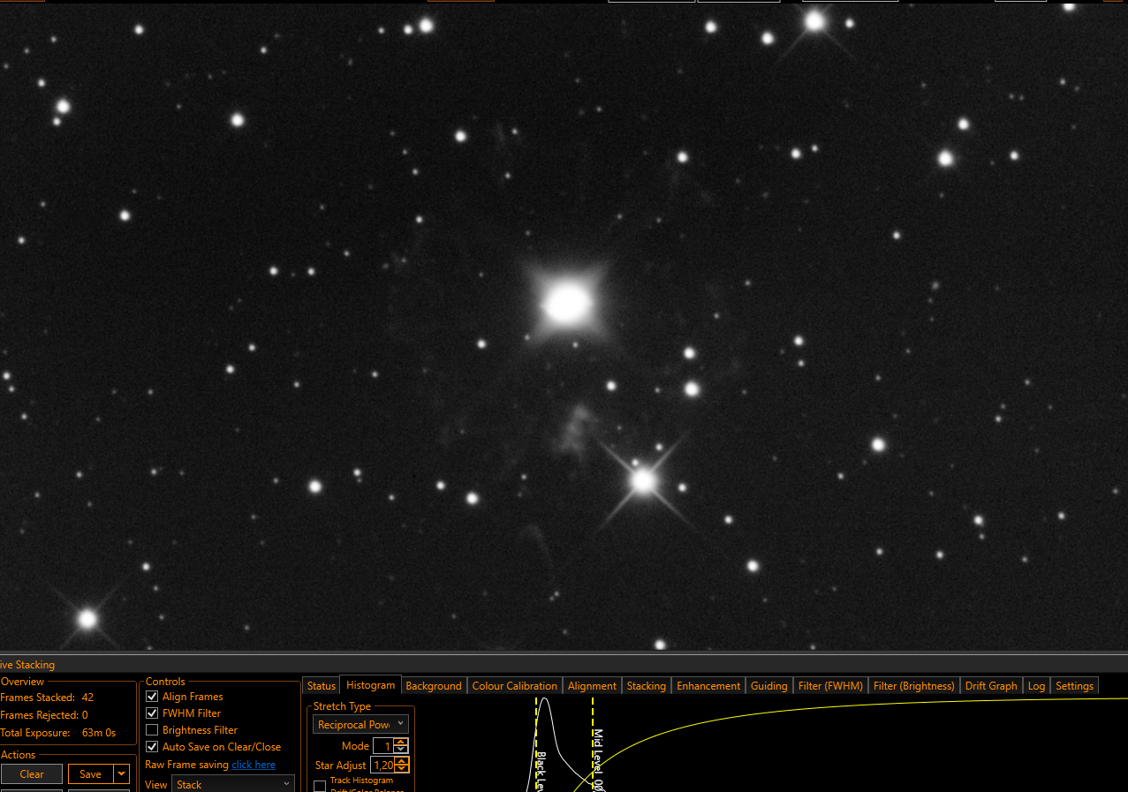1128x792 pixels.
Task: Increase the Mode stepper value
Action: [401, 743]
